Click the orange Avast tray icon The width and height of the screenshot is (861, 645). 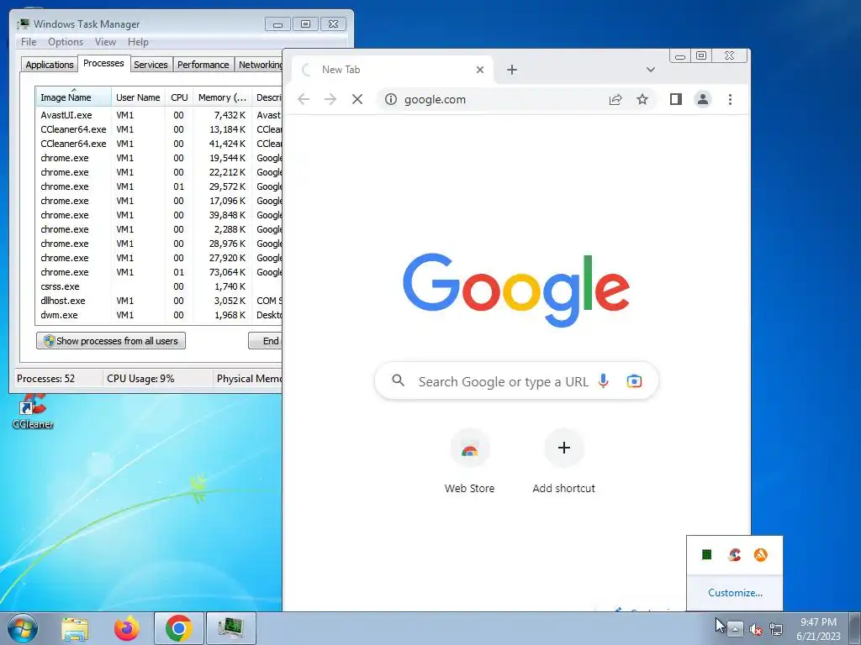pyautogui.click(x=760, y=554)
